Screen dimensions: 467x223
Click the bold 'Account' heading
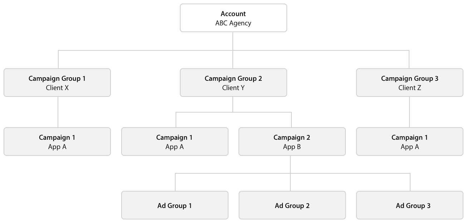[233, 14]
